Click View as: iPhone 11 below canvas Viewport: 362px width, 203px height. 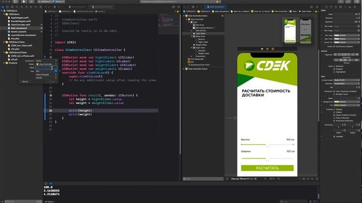pos(244,179)
